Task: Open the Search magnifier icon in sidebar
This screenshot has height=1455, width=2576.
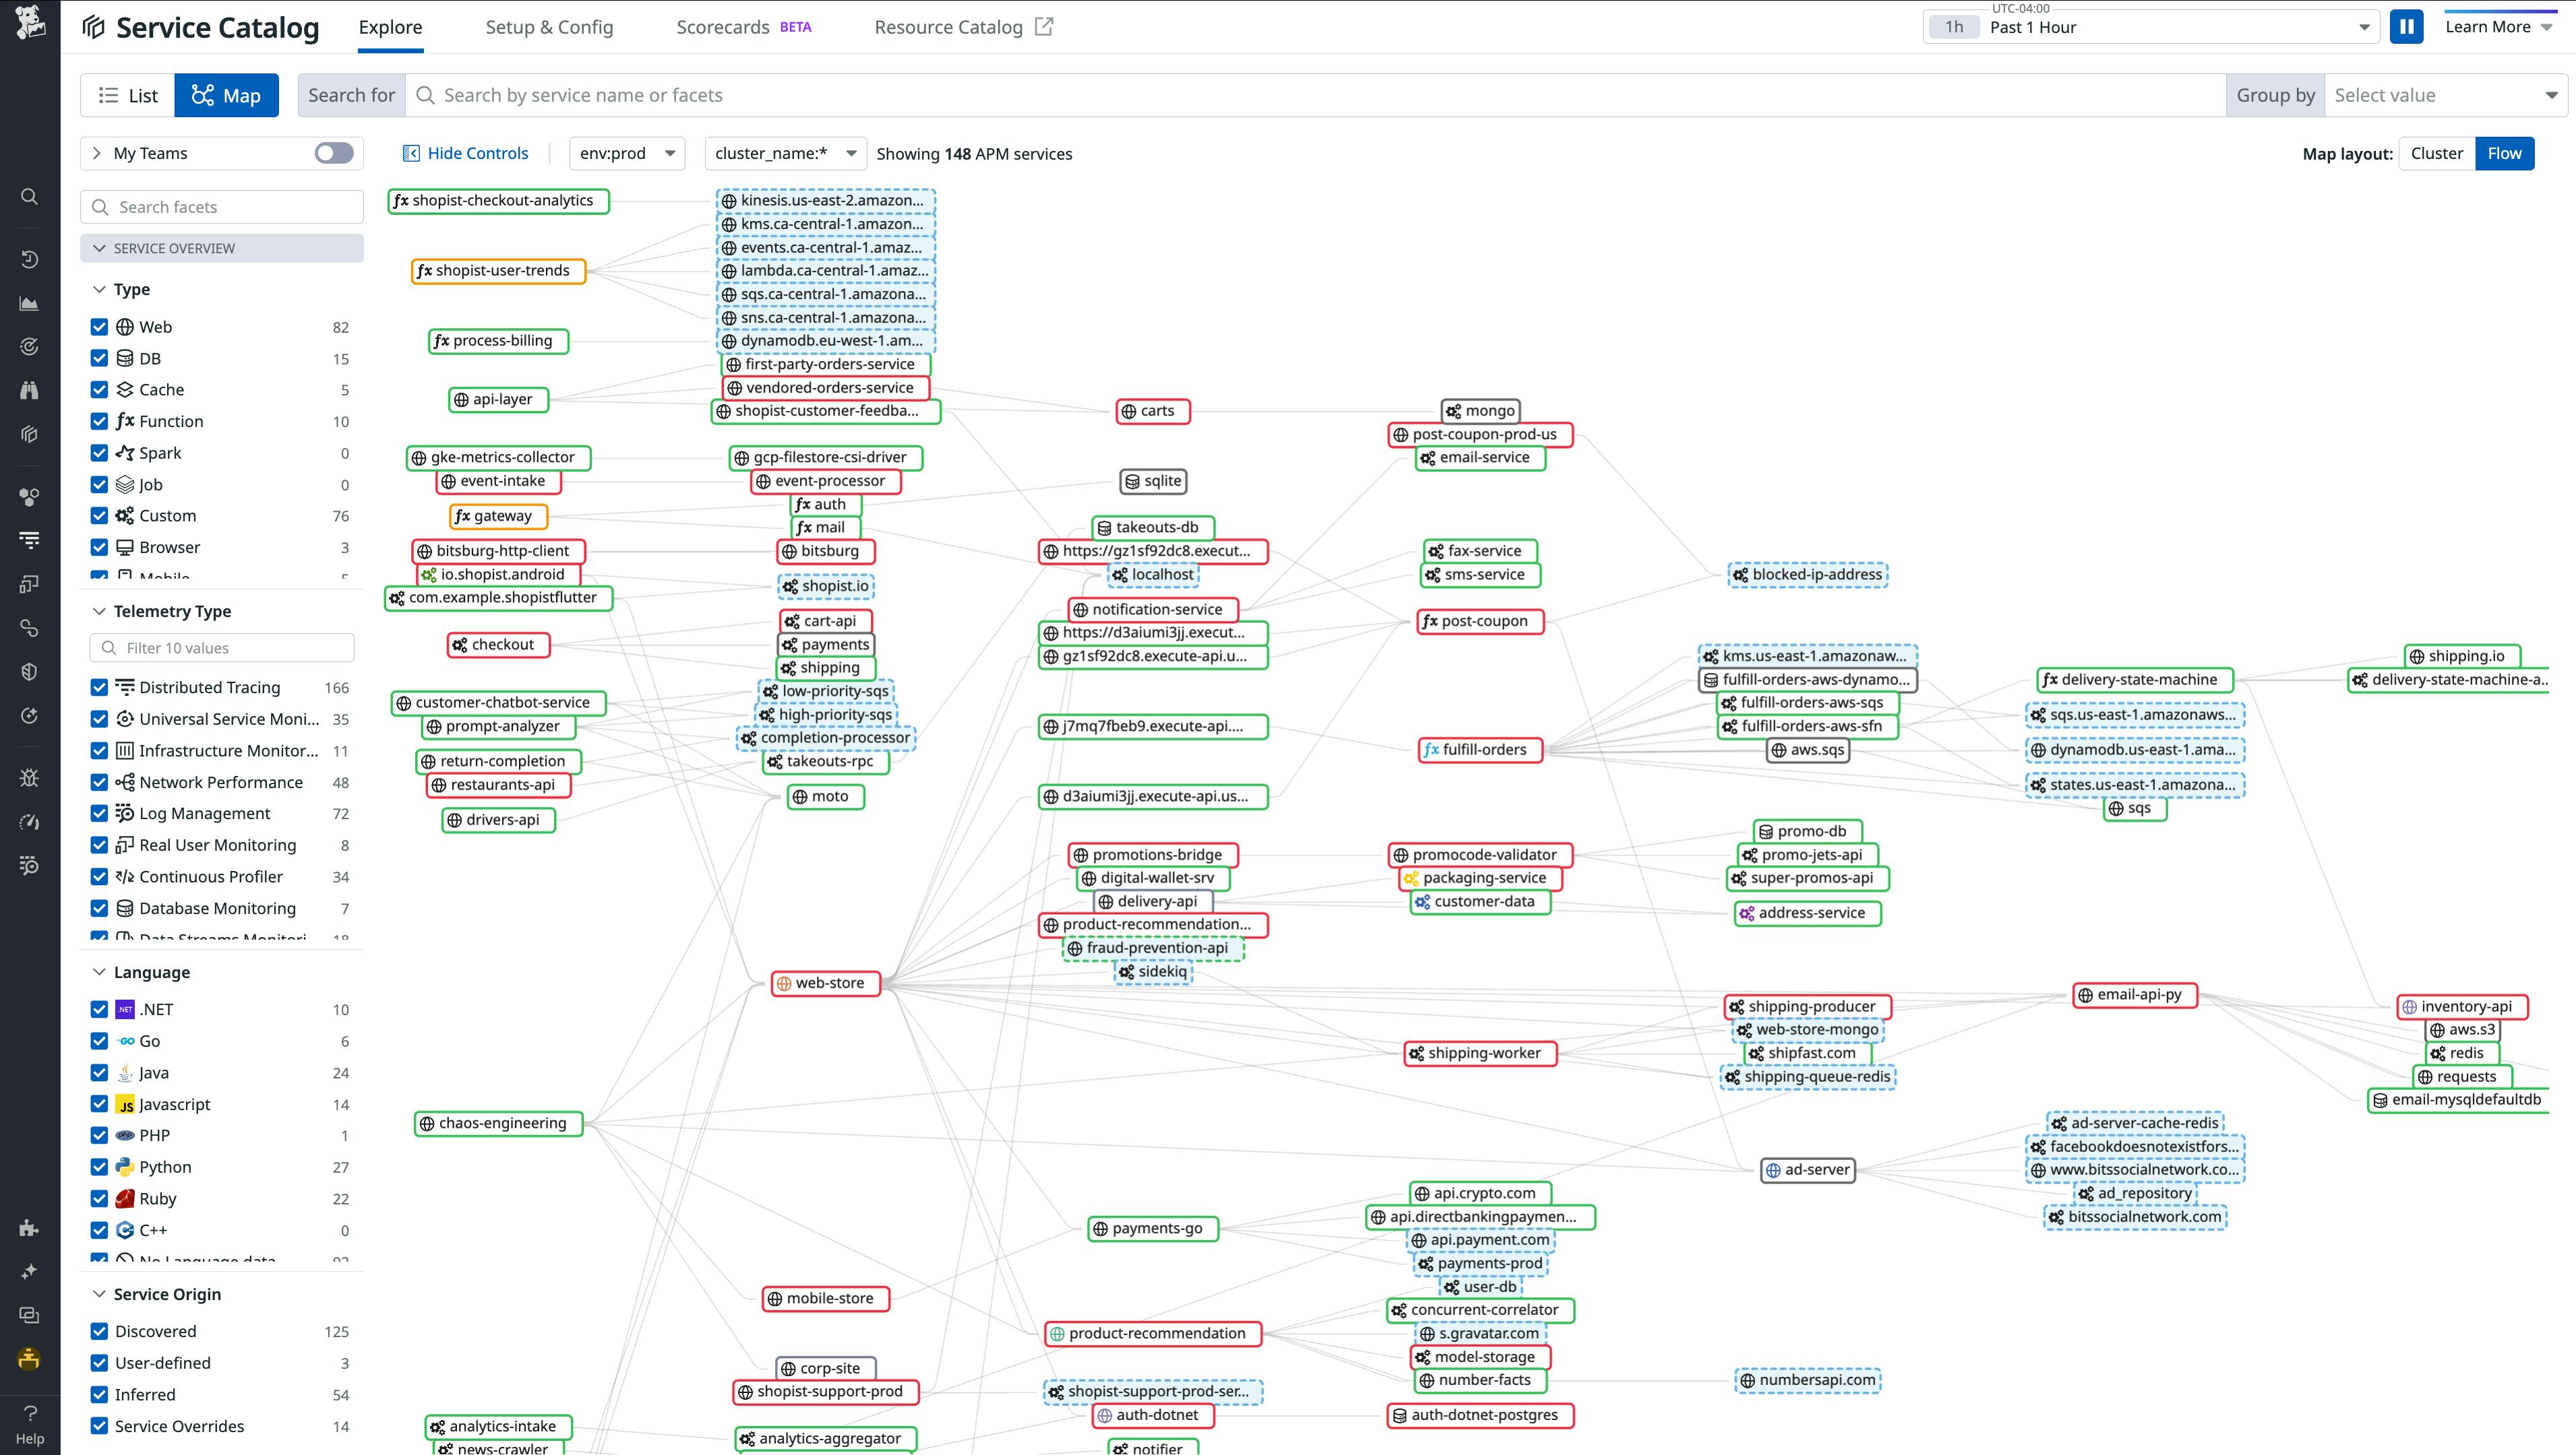Action: 30,197
